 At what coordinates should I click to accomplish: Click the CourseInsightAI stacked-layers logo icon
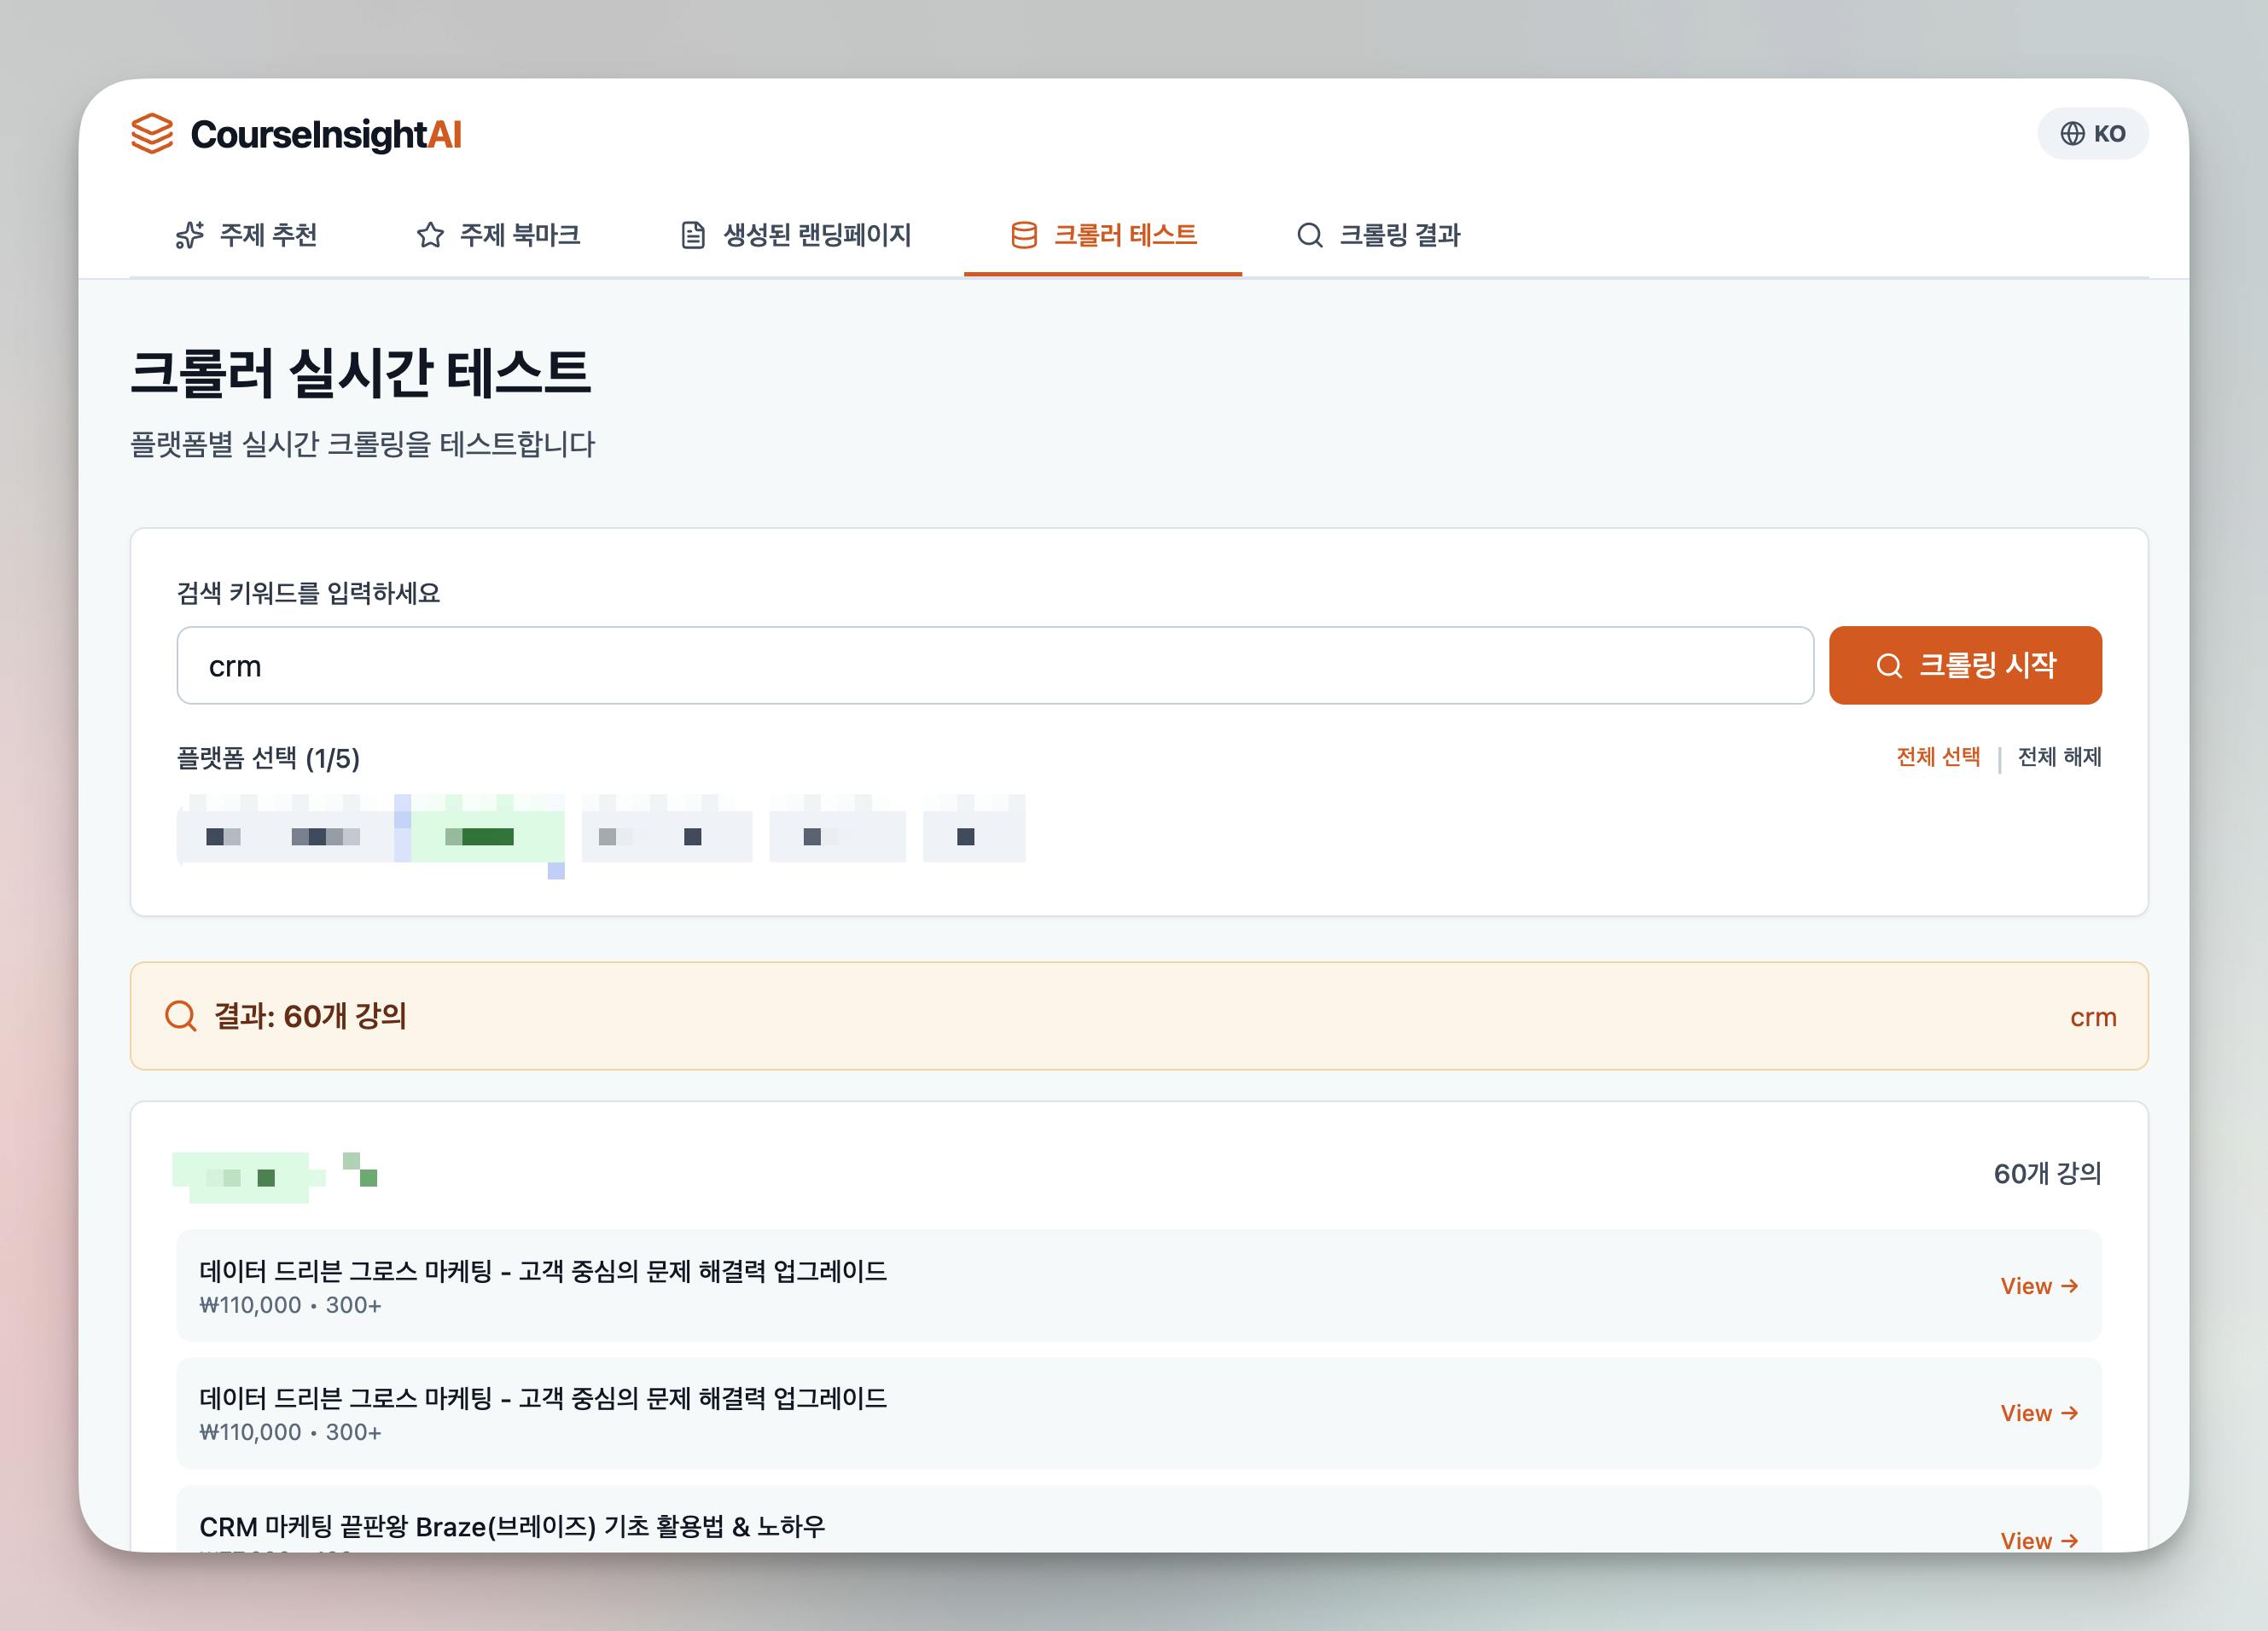[152, 134]
